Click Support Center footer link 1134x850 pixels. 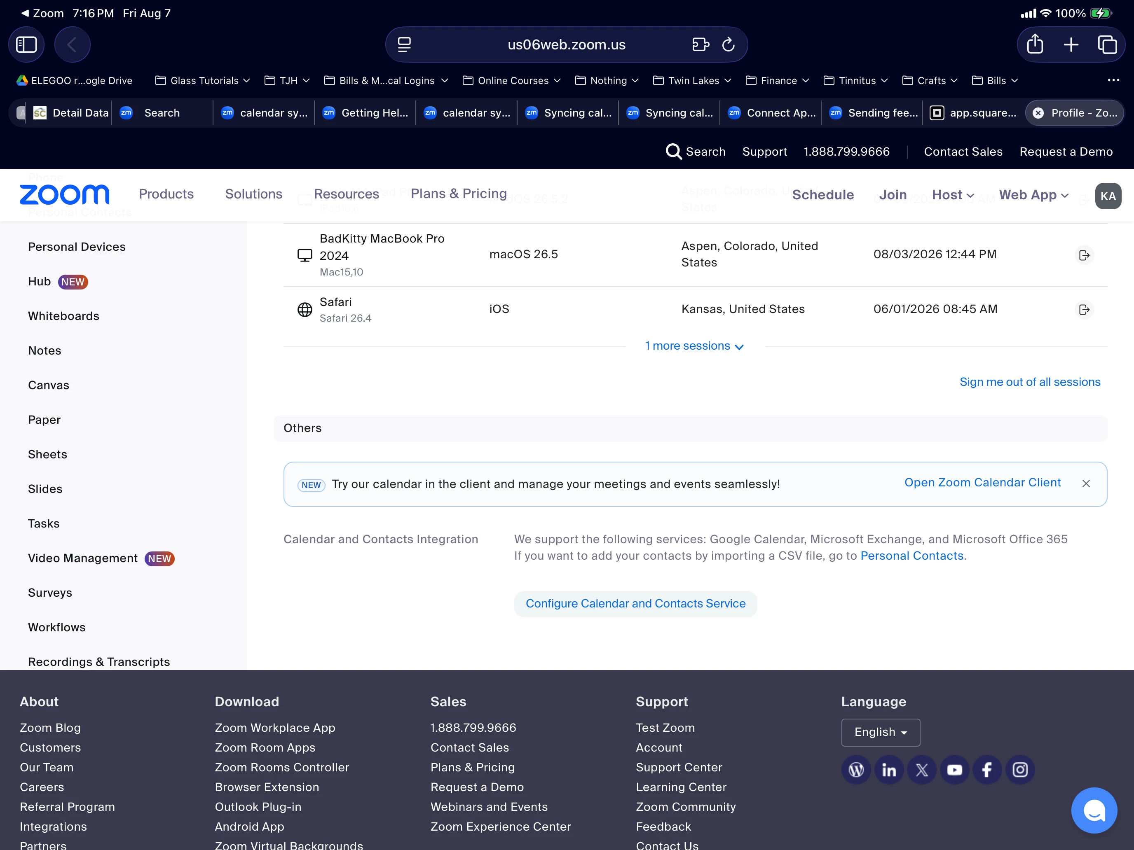click(679, 767)
